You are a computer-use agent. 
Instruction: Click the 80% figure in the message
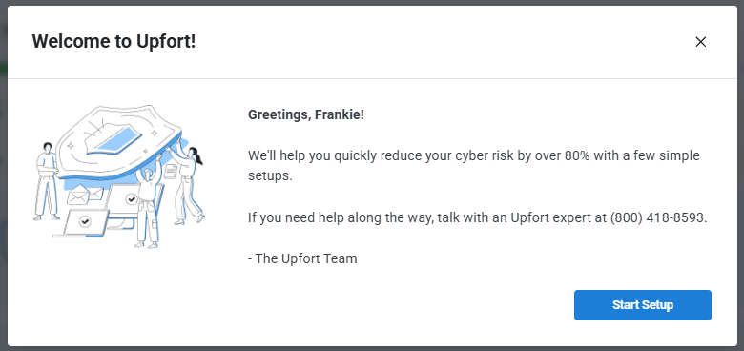(x=577, y=155)
